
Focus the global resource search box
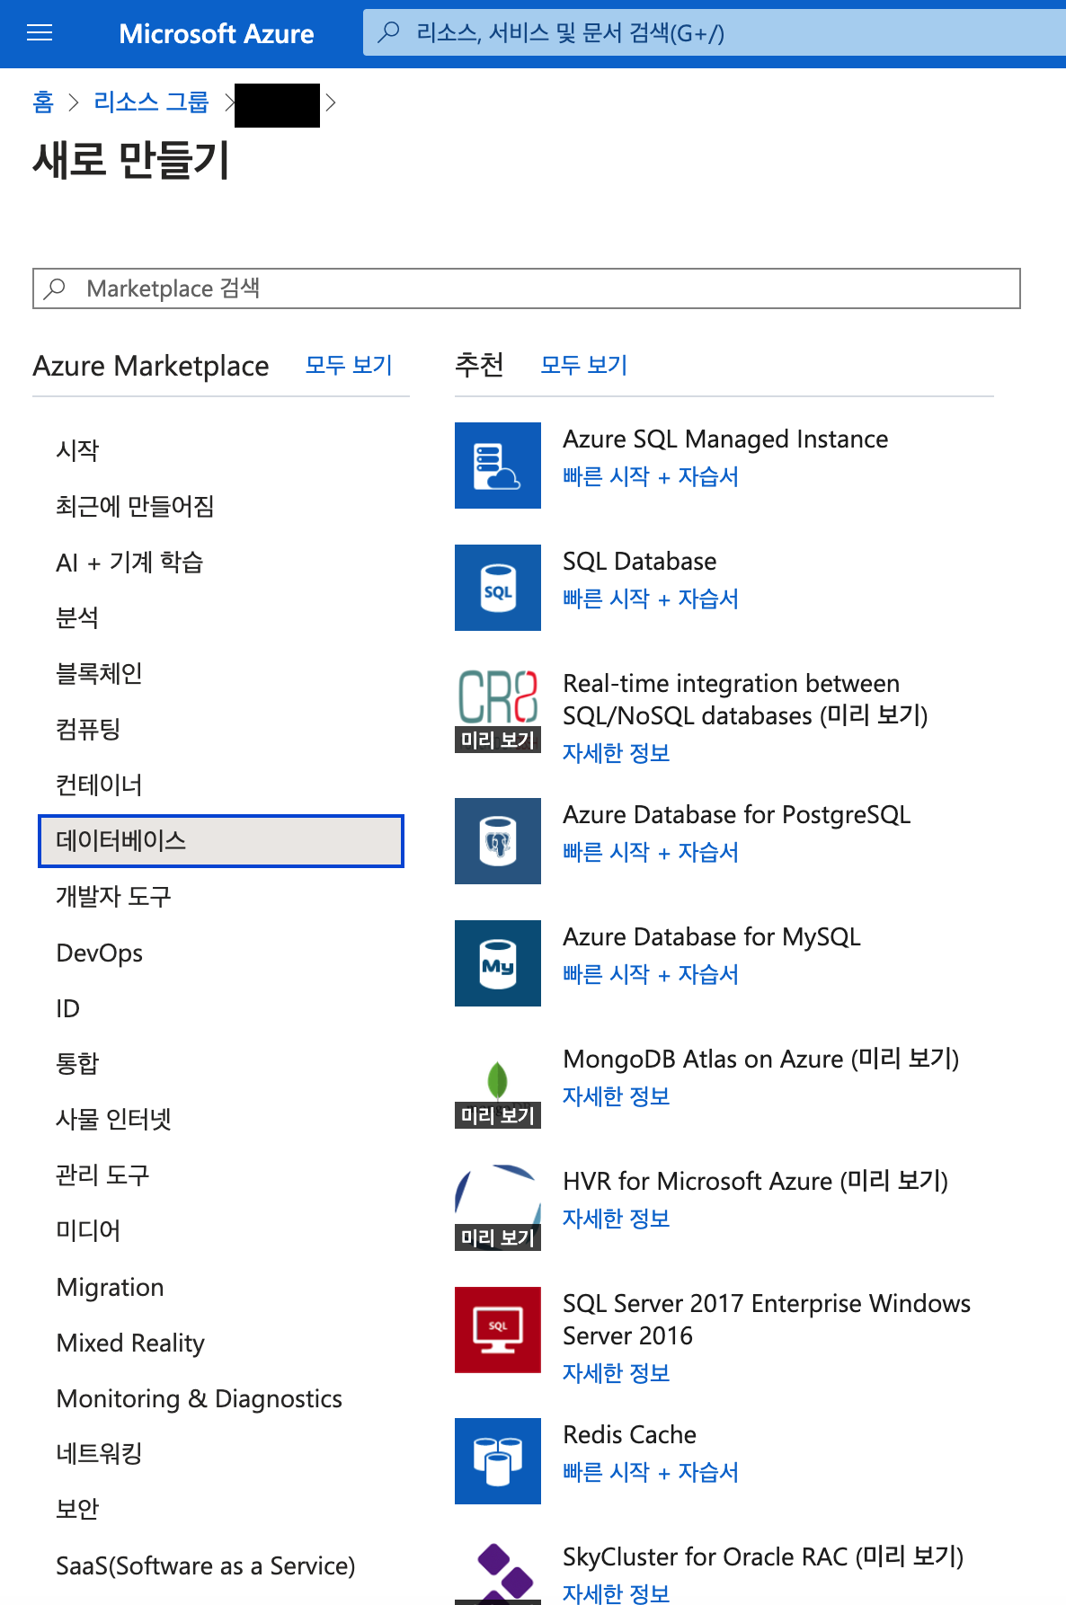tap(715, 33)
